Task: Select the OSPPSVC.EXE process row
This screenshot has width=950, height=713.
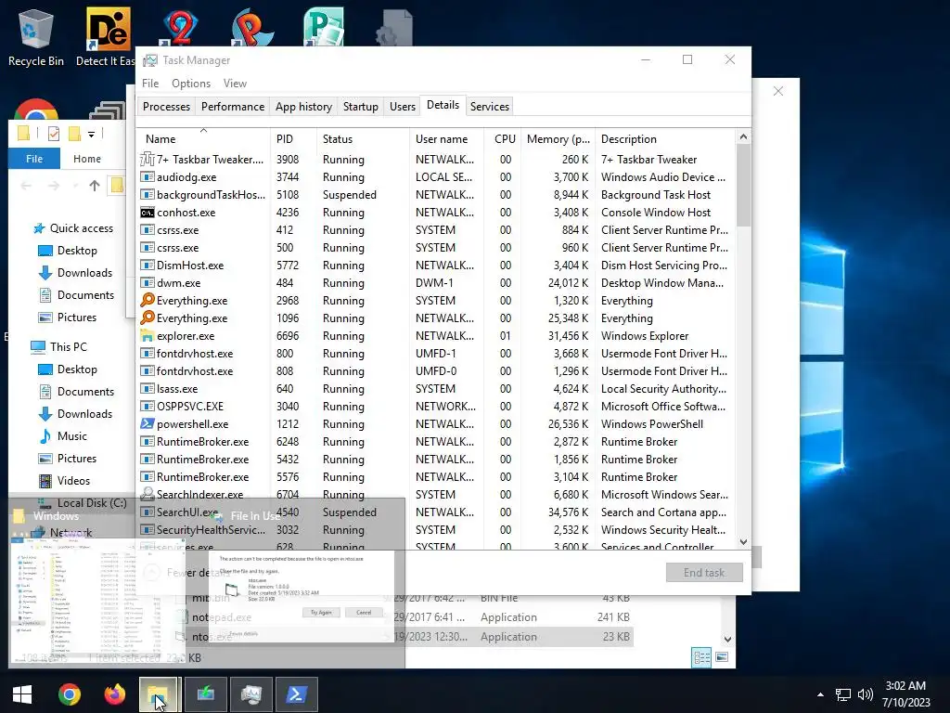Action: click(x=436, y=407)
